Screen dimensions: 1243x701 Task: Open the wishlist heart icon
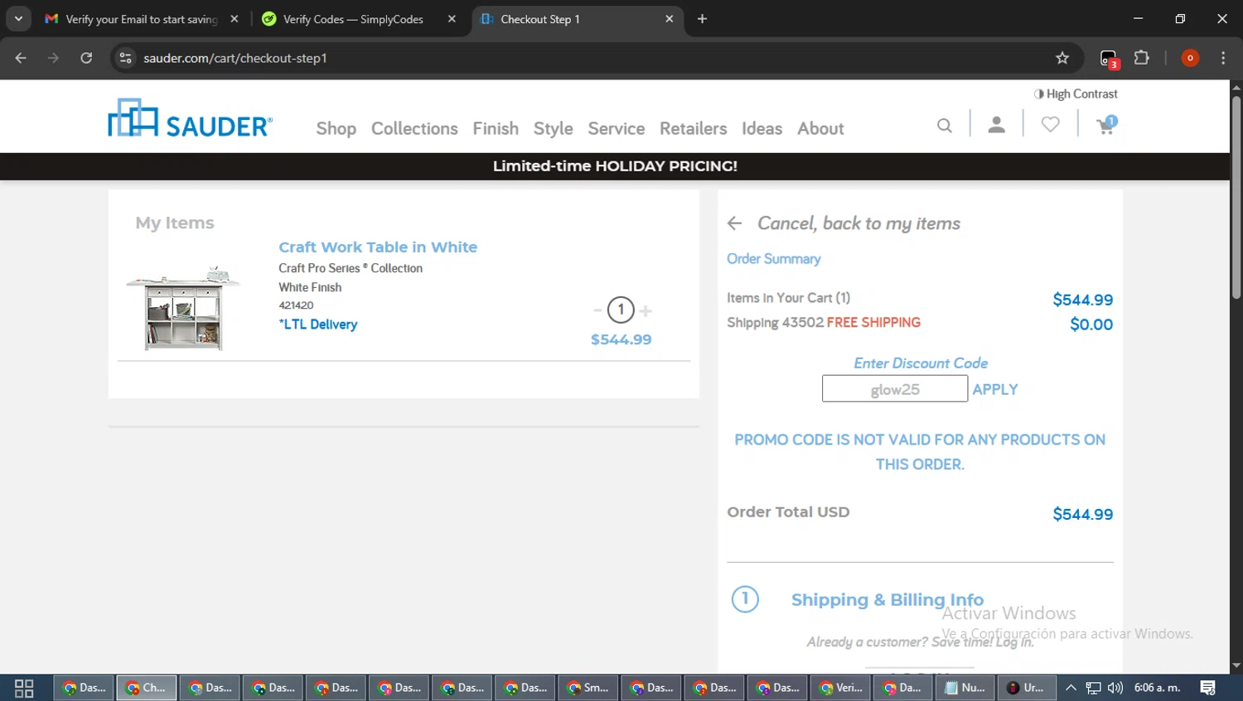click(x=1050, y=125)
